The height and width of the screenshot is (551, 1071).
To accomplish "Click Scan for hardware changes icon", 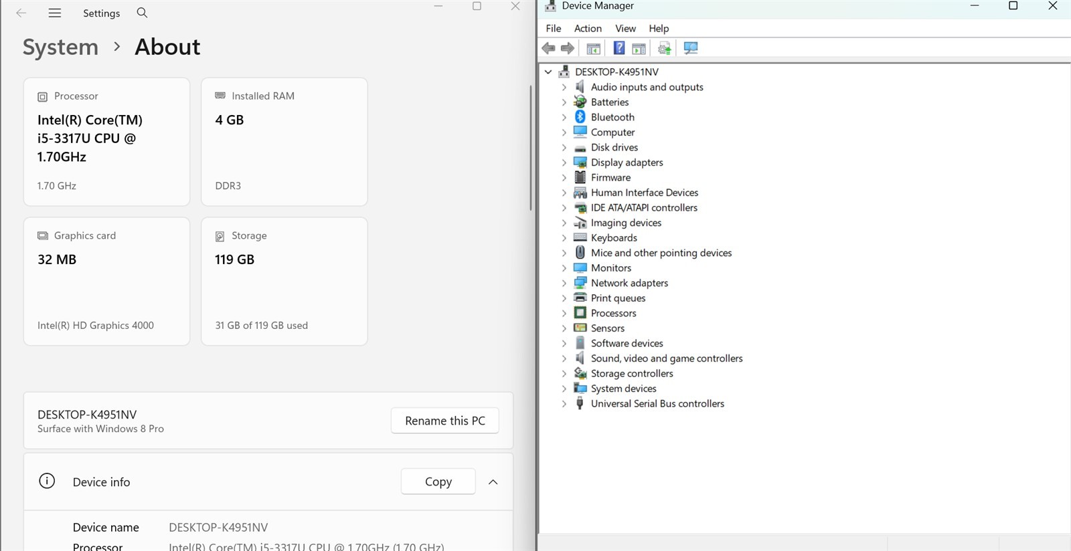I will coord(691,48).
